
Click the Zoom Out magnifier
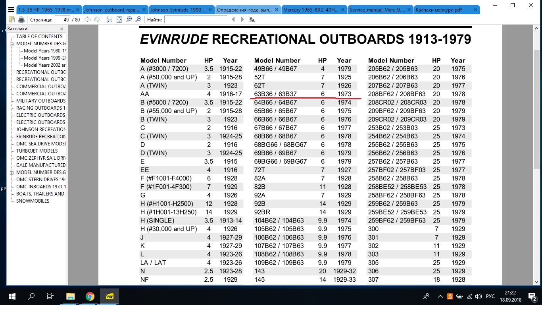[129, 19]
